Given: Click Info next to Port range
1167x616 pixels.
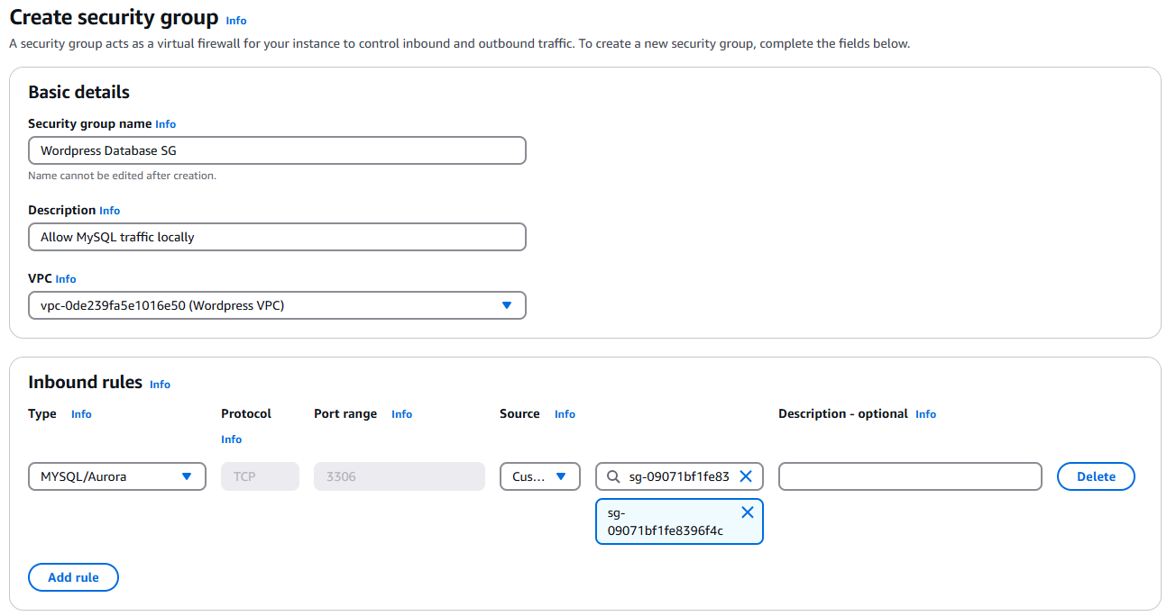Looking at the screenshot, I should click(x=401, y=414).
